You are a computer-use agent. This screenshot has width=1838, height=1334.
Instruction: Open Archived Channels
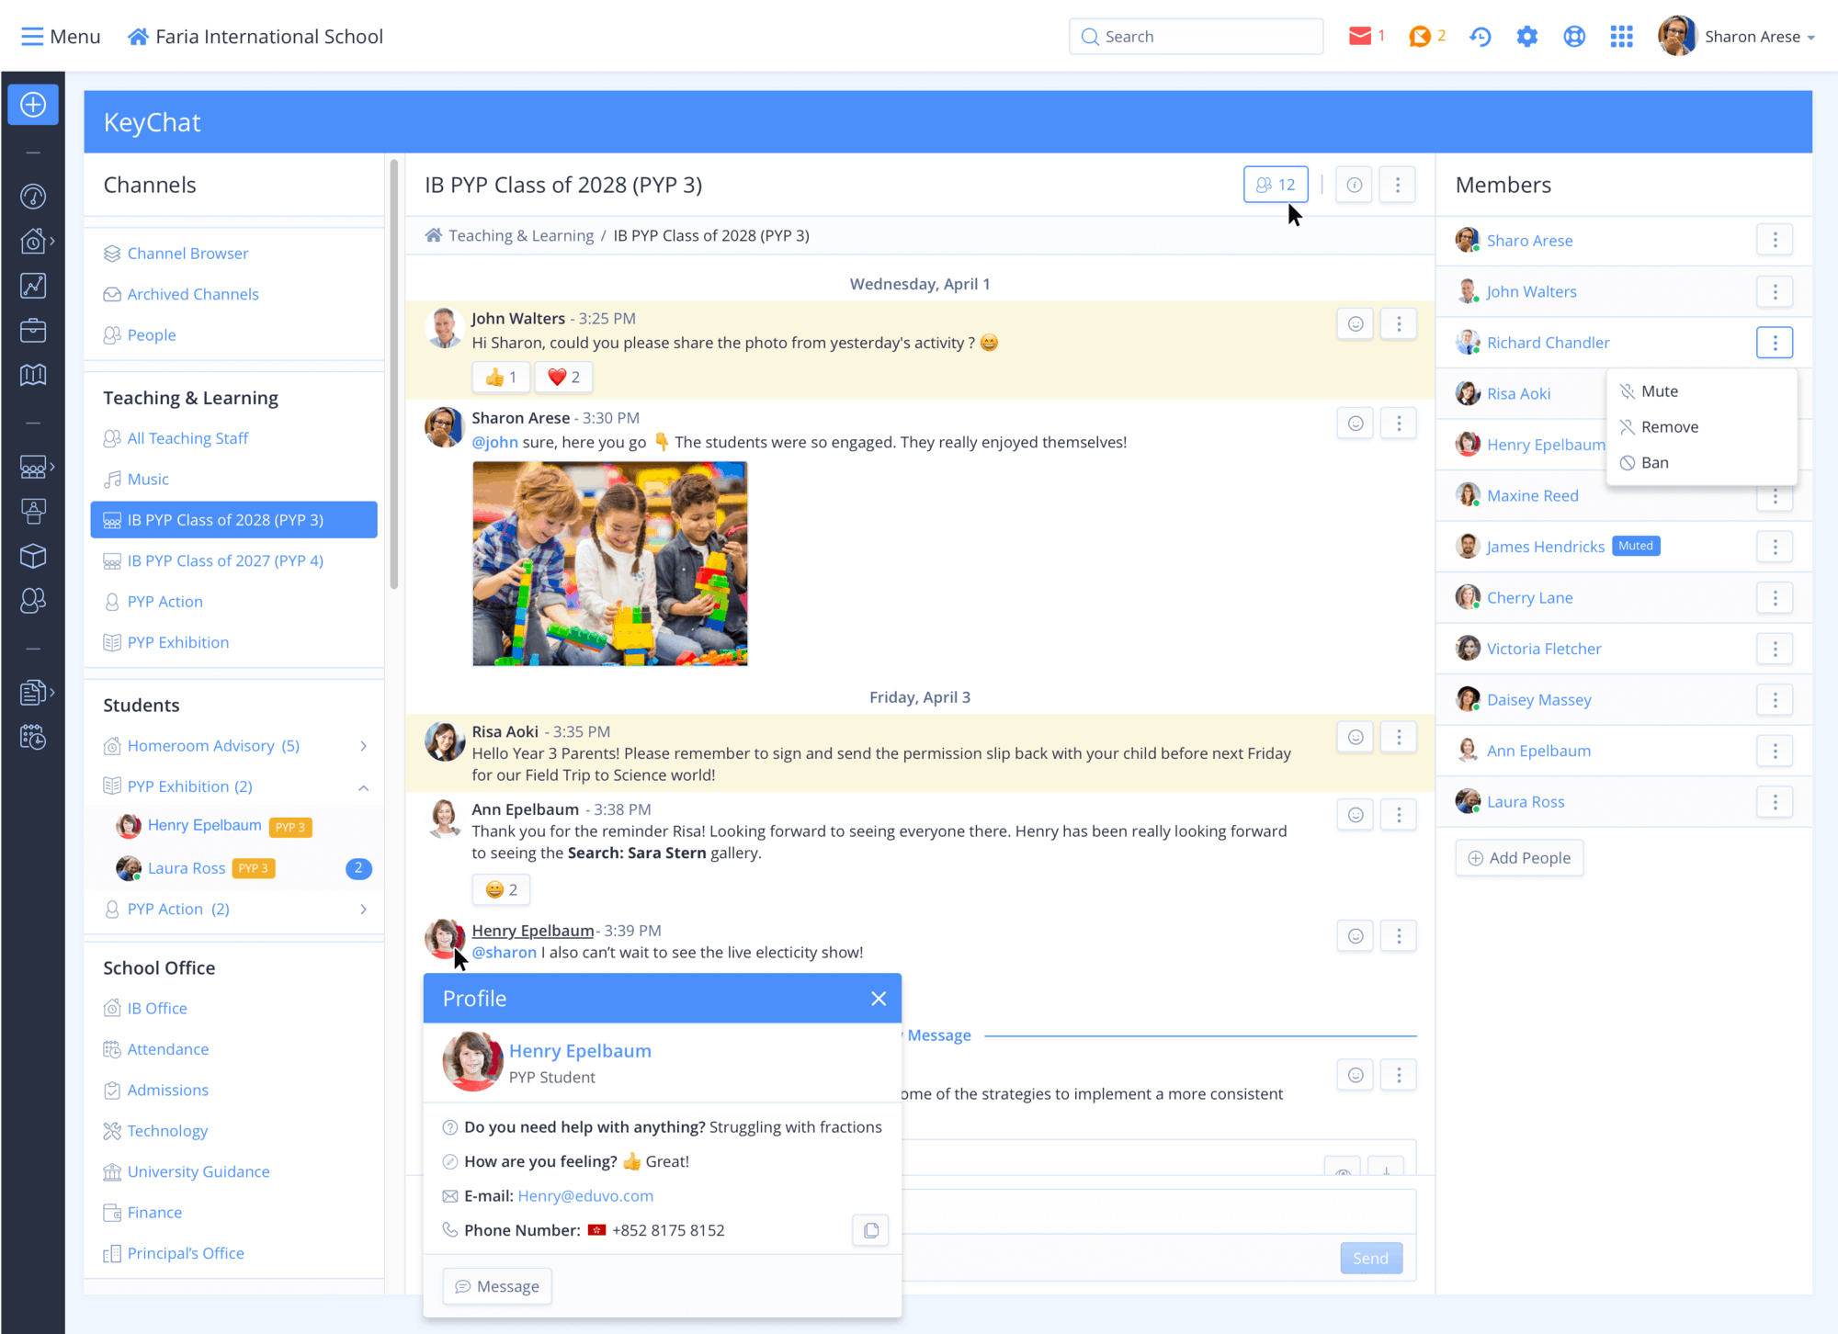tap(193, 294)
